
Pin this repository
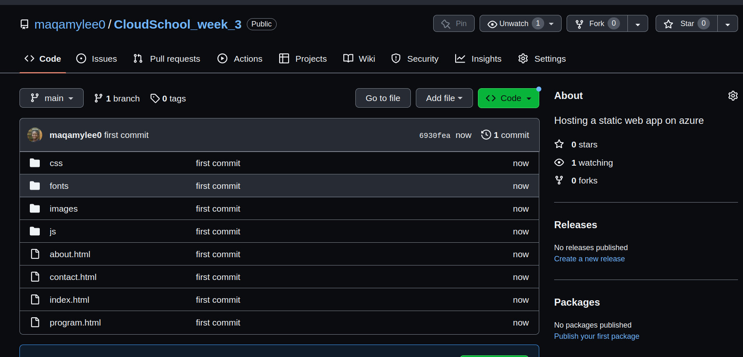(x=454, y=24)
